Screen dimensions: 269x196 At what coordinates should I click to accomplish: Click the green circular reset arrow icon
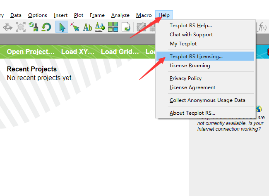pos(46,27)
